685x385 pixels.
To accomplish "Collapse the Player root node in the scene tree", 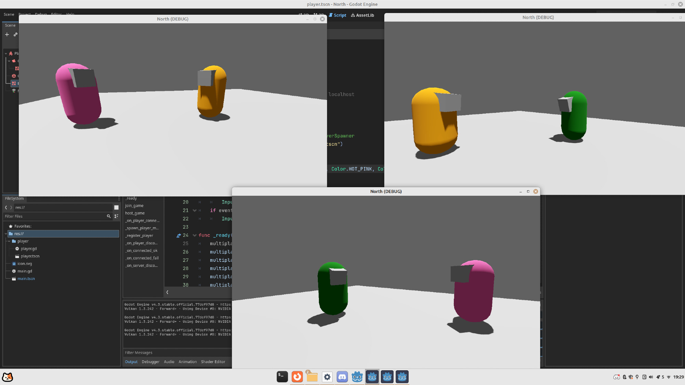I will coord(6,53).
